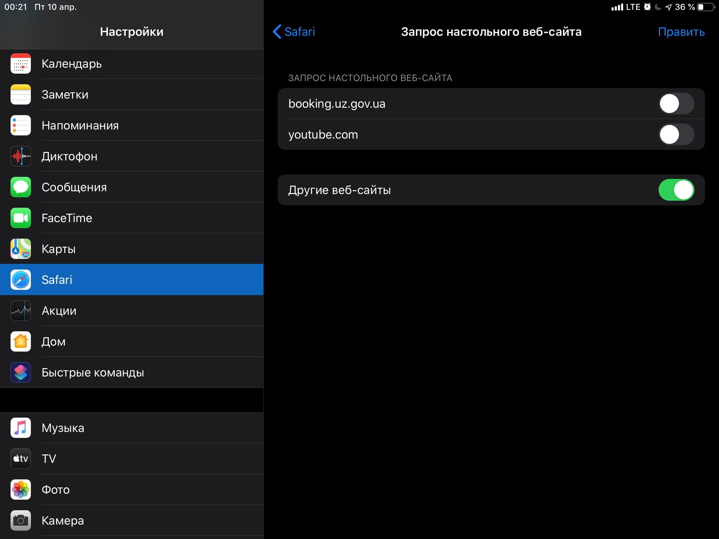Viewport: 719px width, 539px height.
Task: Tap the Photos flower icon
Action: tap(21, 490)
